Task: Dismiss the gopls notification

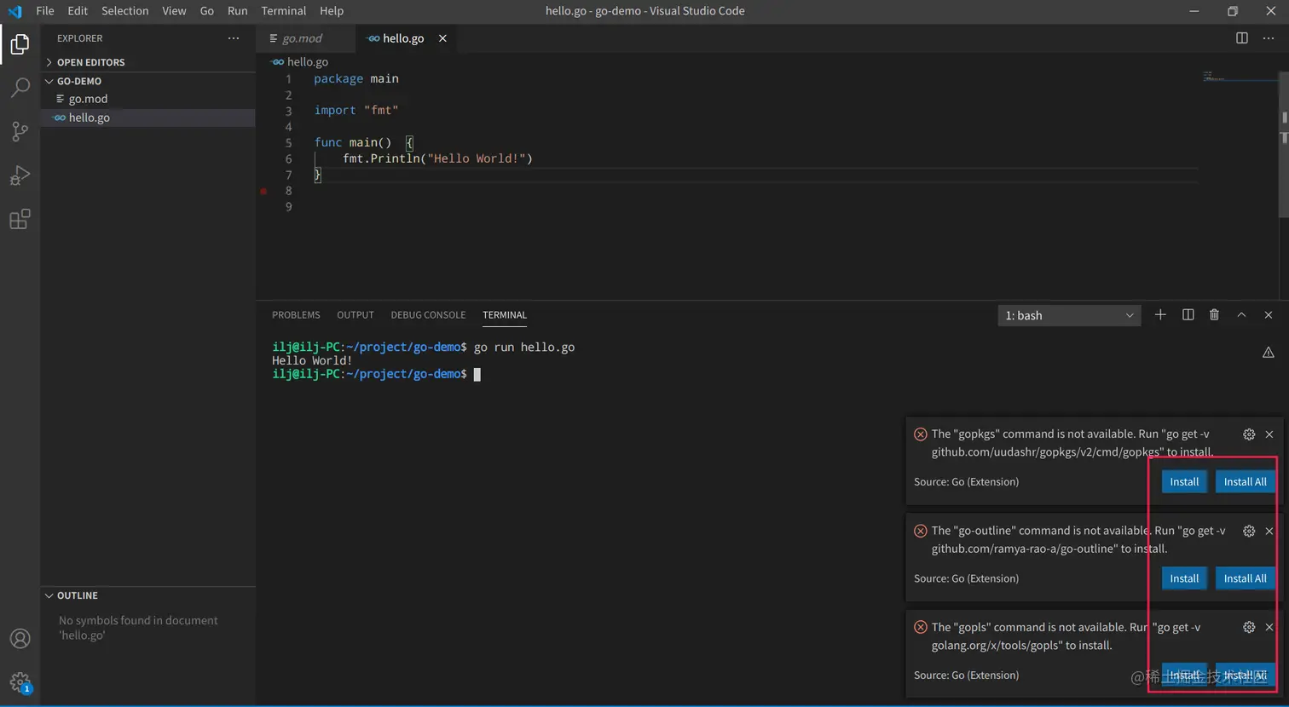Action: (1269, 627)
